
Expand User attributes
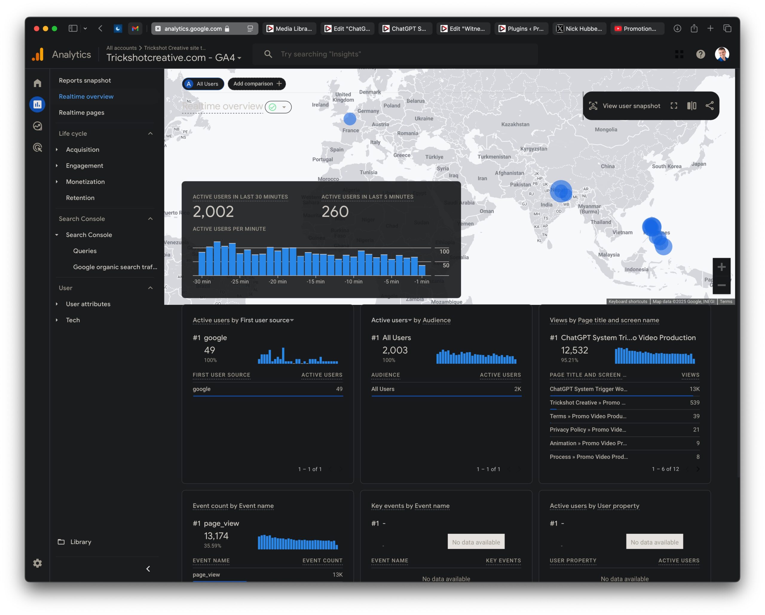[56, 304]
